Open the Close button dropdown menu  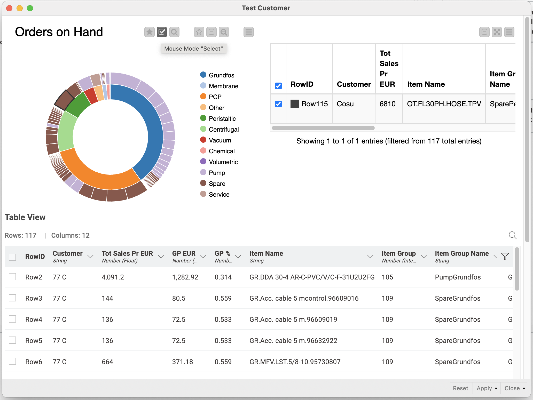coord(524,388)
